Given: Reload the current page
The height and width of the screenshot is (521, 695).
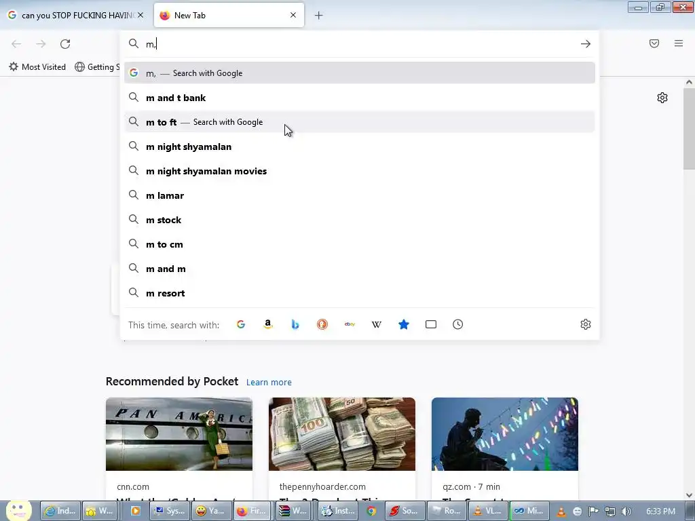Looking at the screenshot, I should [x=65, y=43].
